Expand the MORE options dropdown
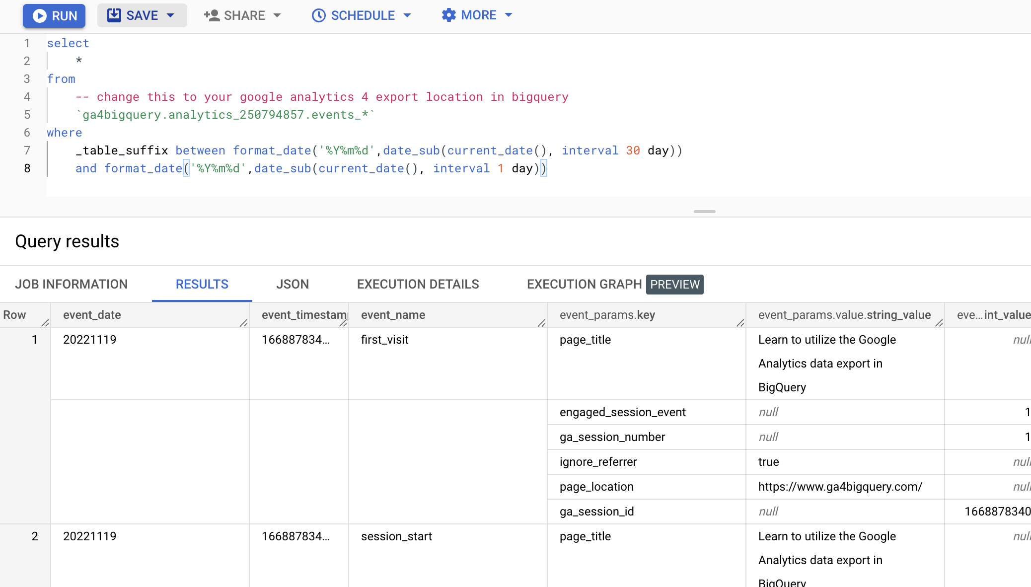 click(509, 15)
